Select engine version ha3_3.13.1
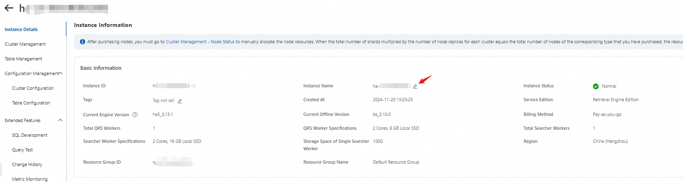Screen dimensions: 683x182 pos(163,114)
